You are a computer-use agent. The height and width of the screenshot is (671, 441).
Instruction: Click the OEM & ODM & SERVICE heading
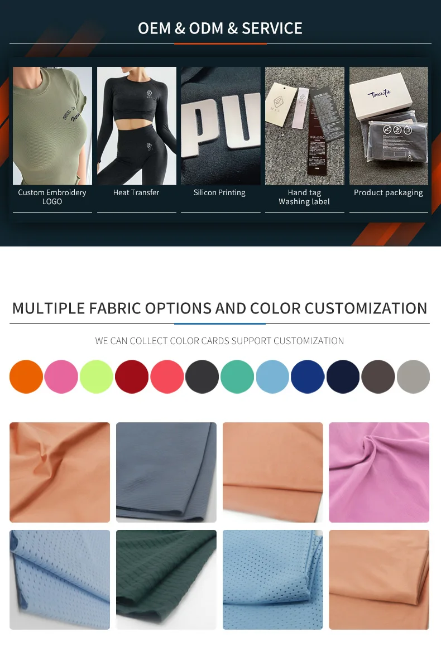point(220,28)
